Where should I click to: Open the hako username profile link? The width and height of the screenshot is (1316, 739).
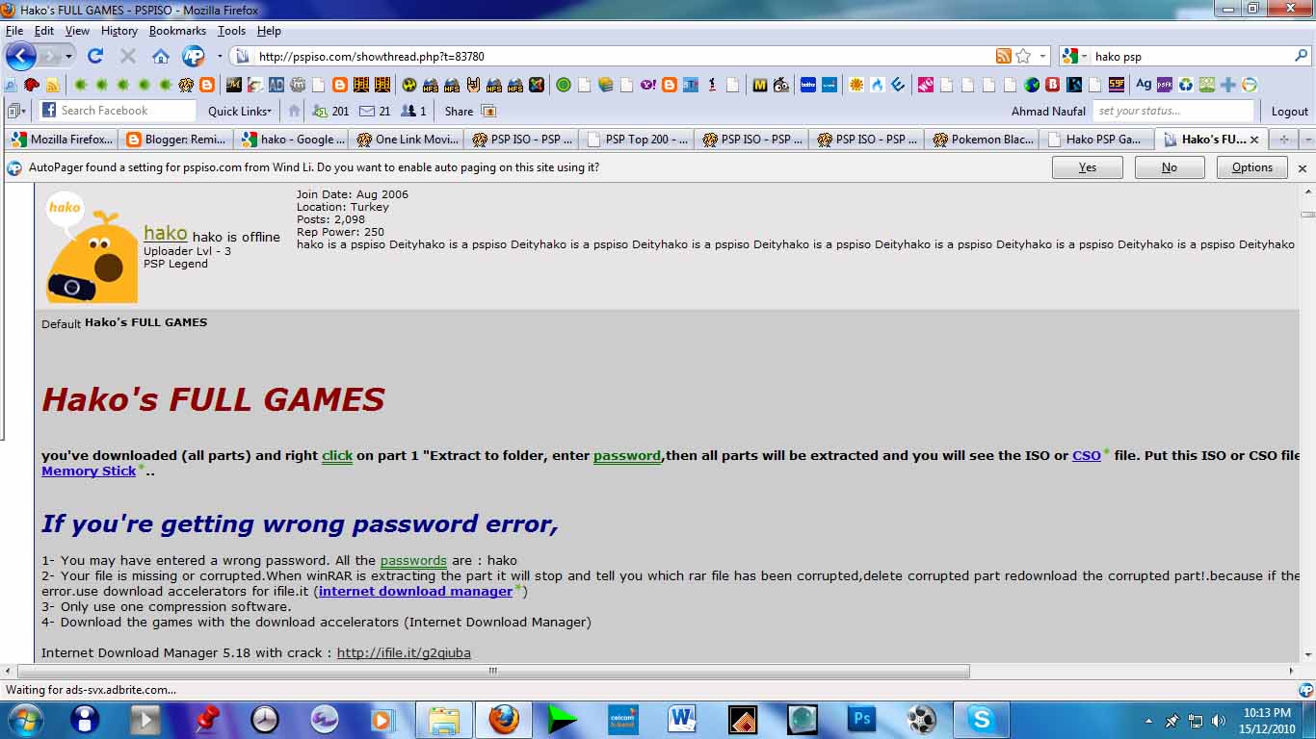166,233
